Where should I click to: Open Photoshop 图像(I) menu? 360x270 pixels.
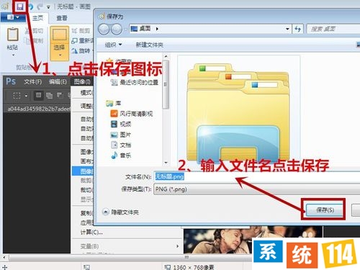(x=82, y=82)
